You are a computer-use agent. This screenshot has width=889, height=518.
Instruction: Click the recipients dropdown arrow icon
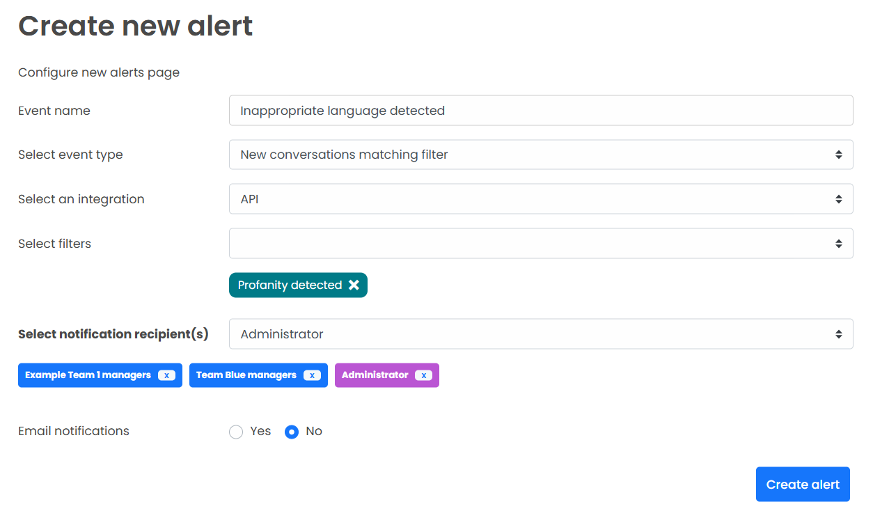pos(839,334)
